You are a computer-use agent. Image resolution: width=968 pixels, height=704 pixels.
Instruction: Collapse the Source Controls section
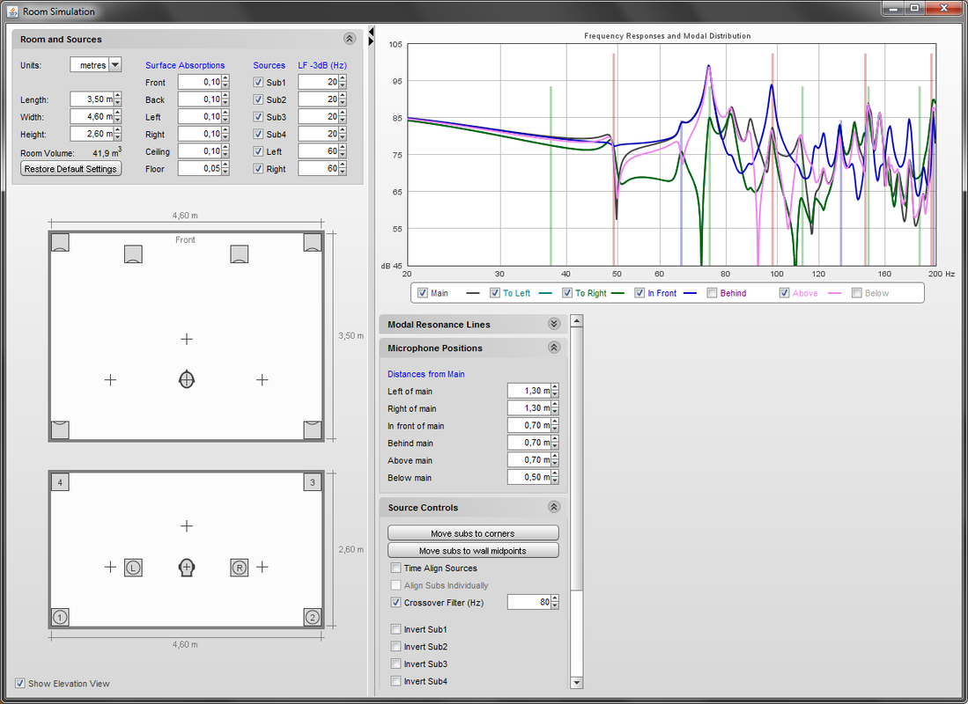point(554,507)
